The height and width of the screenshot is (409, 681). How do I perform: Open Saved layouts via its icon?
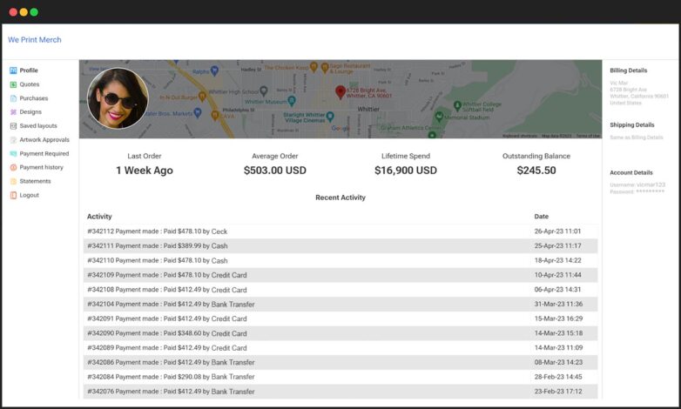13,126
